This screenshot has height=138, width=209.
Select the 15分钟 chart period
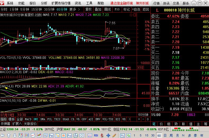[x=37, y=9]
